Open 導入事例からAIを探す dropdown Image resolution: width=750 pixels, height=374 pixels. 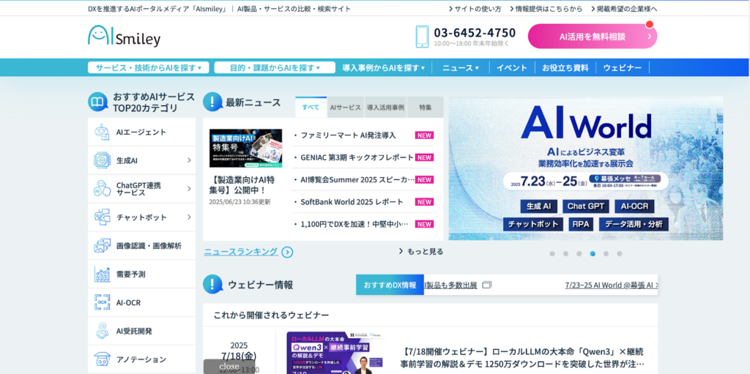(384, 68)
